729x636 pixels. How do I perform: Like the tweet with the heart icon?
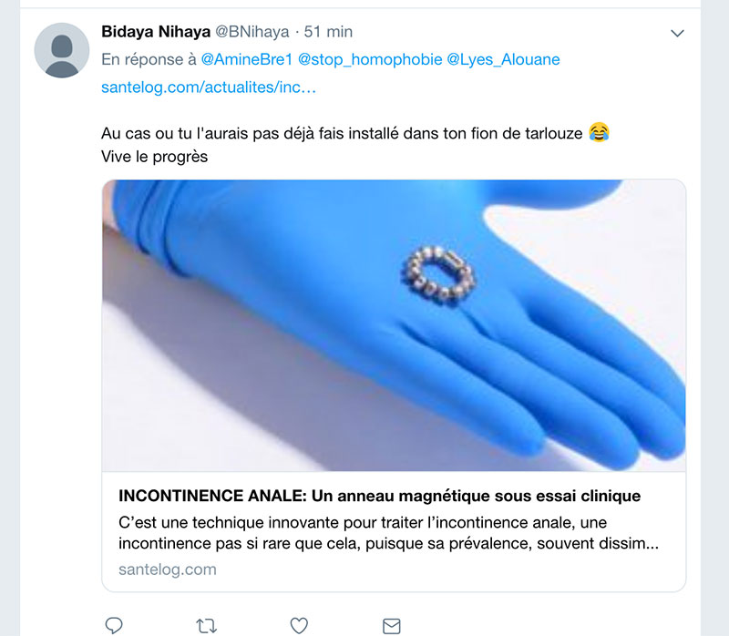click(298, 625)
